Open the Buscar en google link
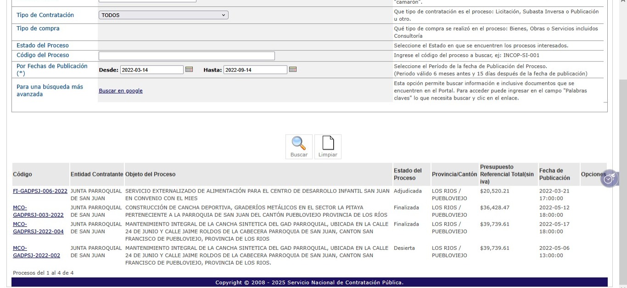Viewport: 627px width, 288px height. (121, 91)
